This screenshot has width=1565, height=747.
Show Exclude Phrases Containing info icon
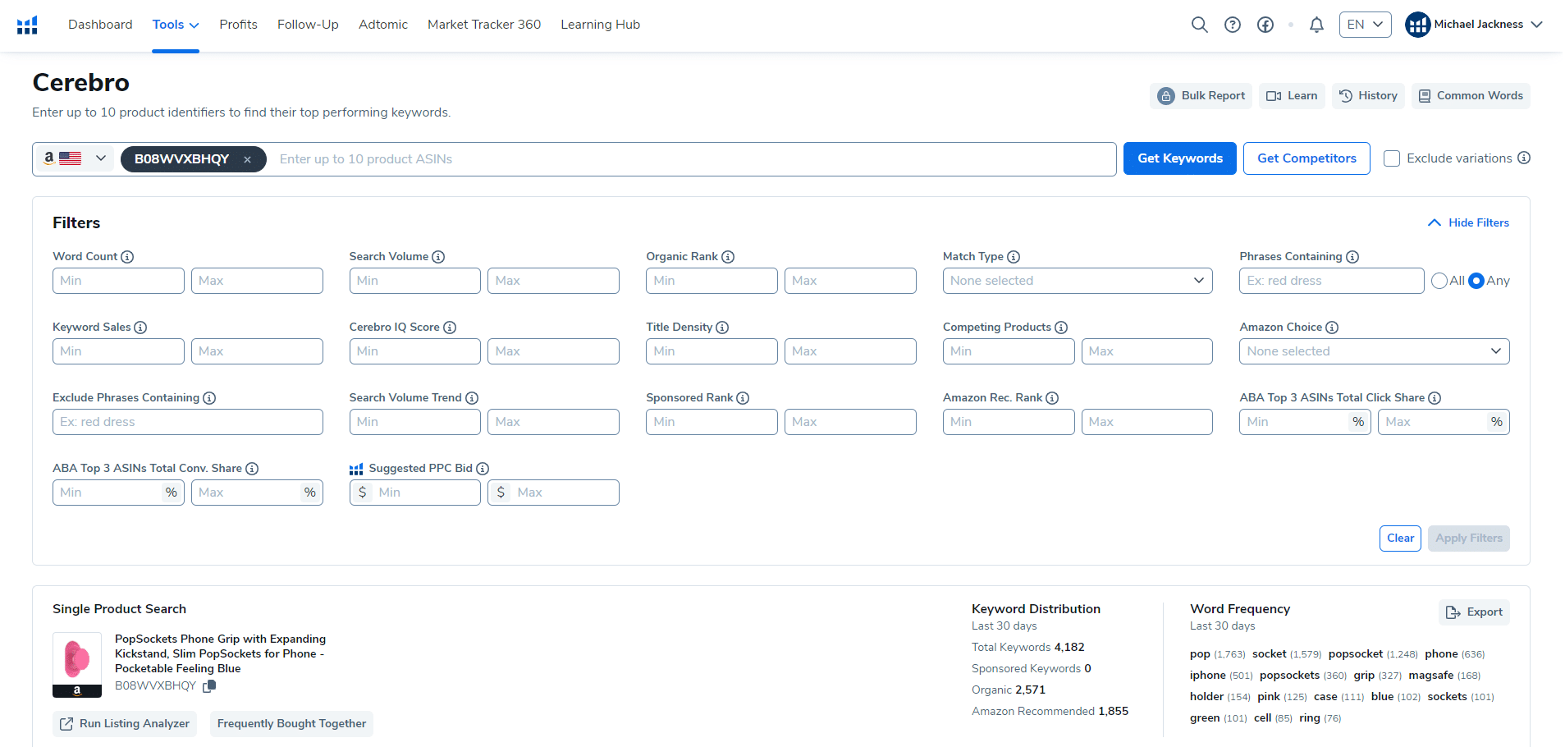(209, 398)
